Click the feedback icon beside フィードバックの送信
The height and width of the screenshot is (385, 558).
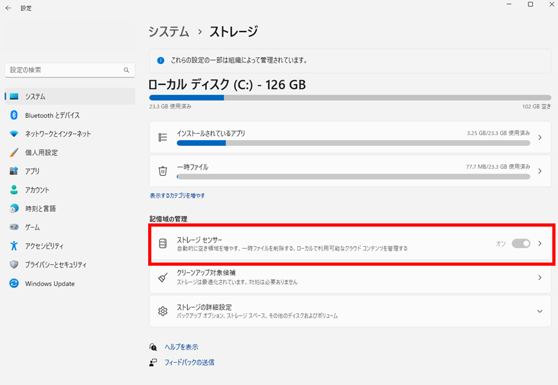tap(153, 362)
